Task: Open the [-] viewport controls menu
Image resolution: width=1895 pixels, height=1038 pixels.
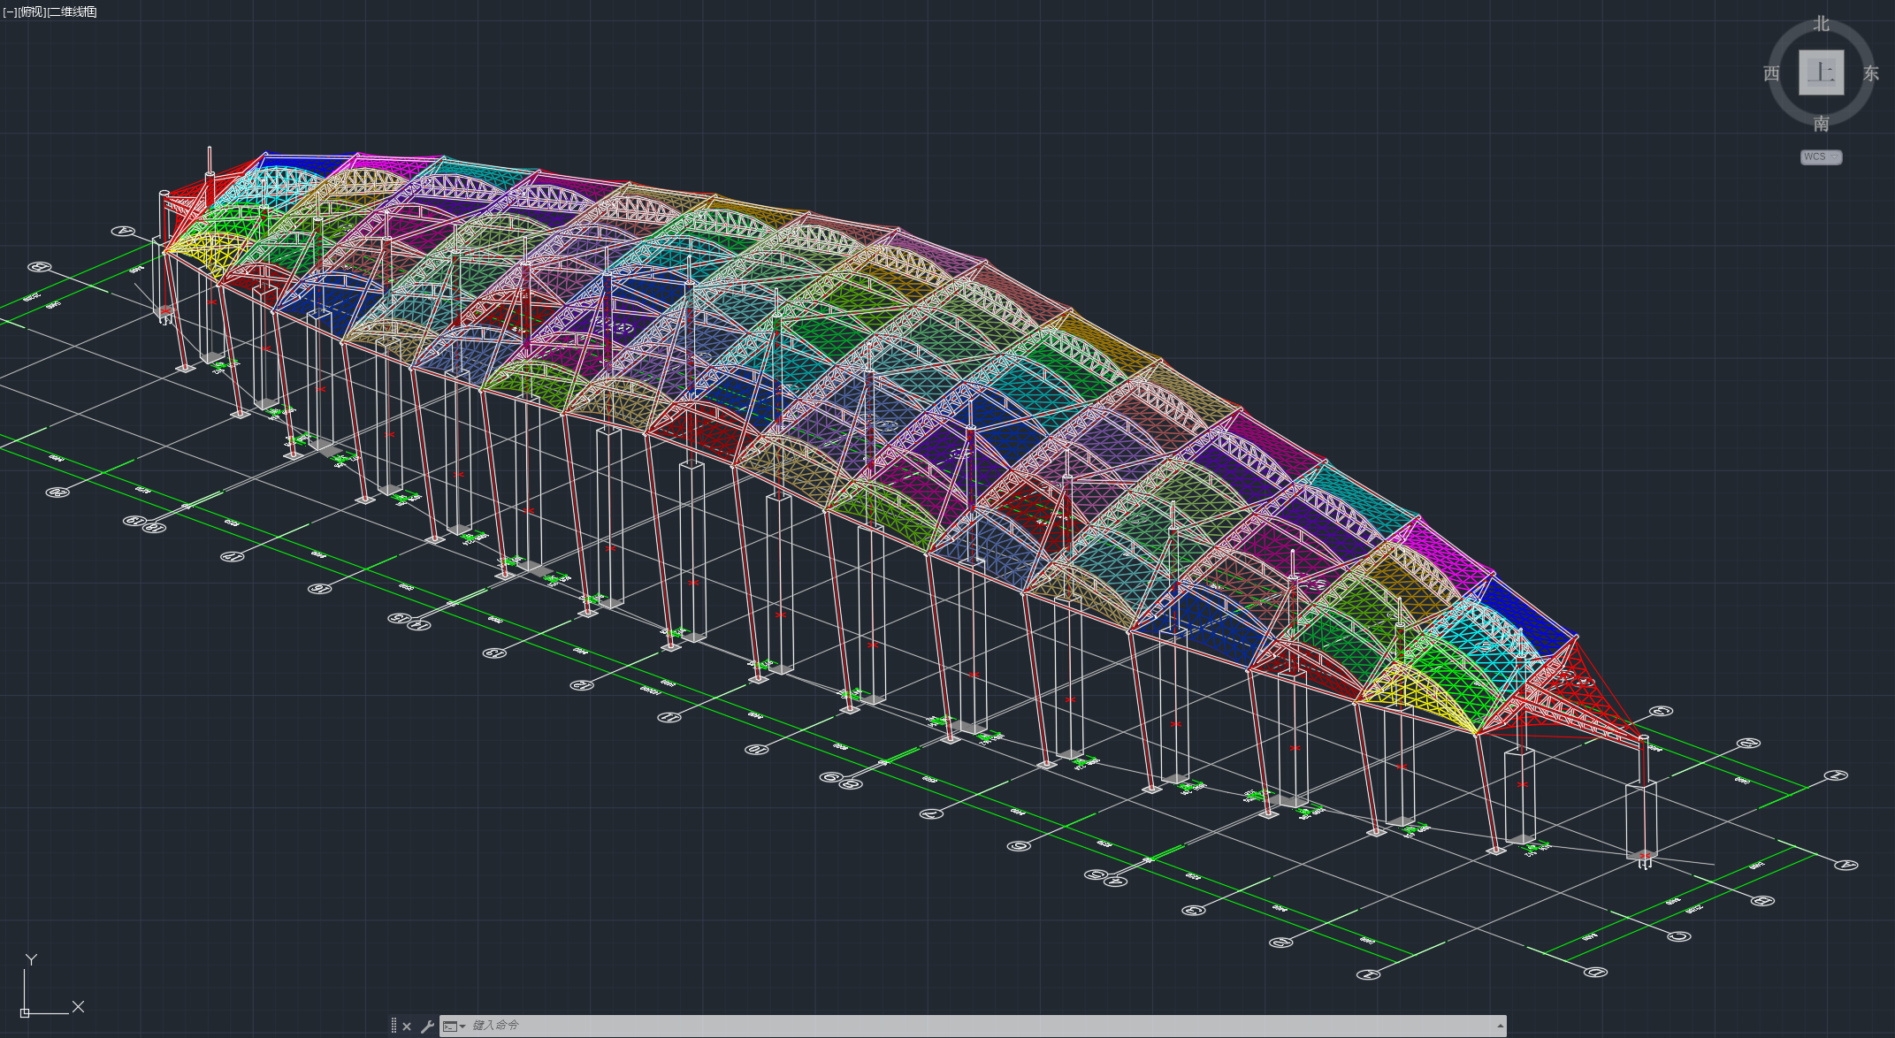Action: click(x=10, y=11)
